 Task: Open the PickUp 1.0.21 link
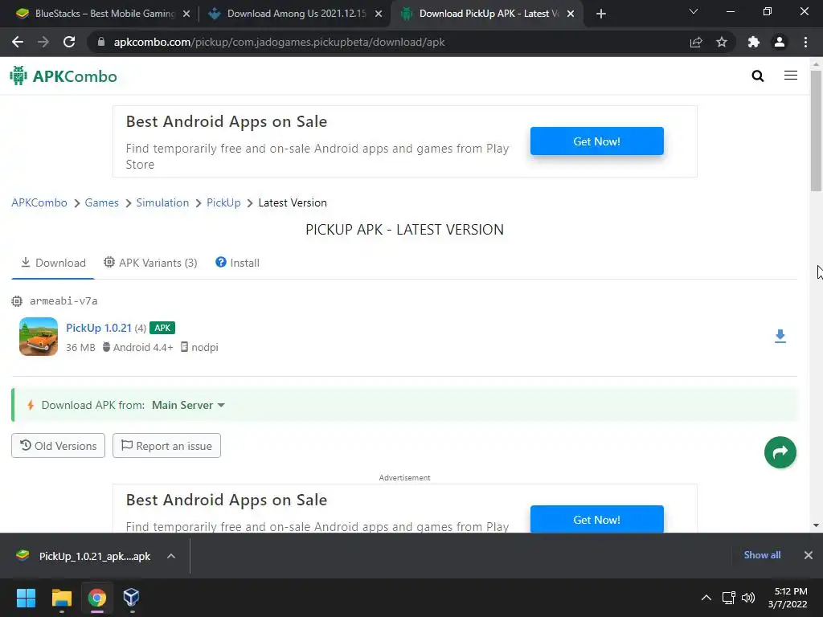99,328
